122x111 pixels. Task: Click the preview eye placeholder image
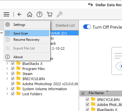coord(117,61)
